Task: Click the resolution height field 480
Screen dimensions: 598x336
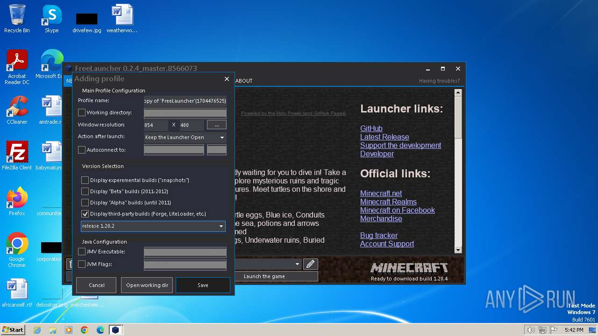Action: click(x=192, y=125)
